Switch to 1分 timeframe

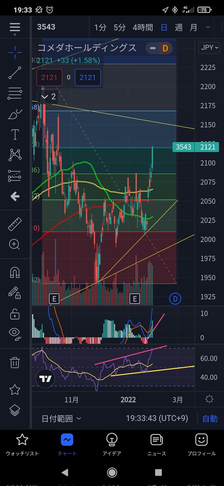[x=100, y=28]
